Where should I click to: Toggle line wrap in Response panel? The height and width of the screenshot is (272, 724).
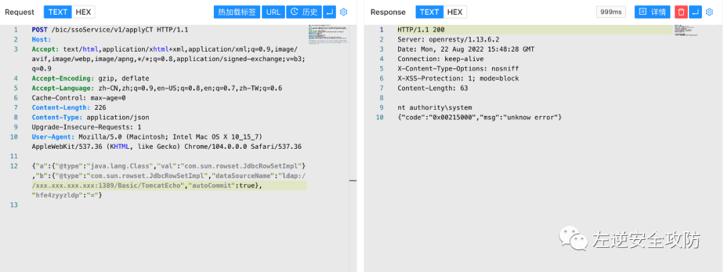coord(695,12)
